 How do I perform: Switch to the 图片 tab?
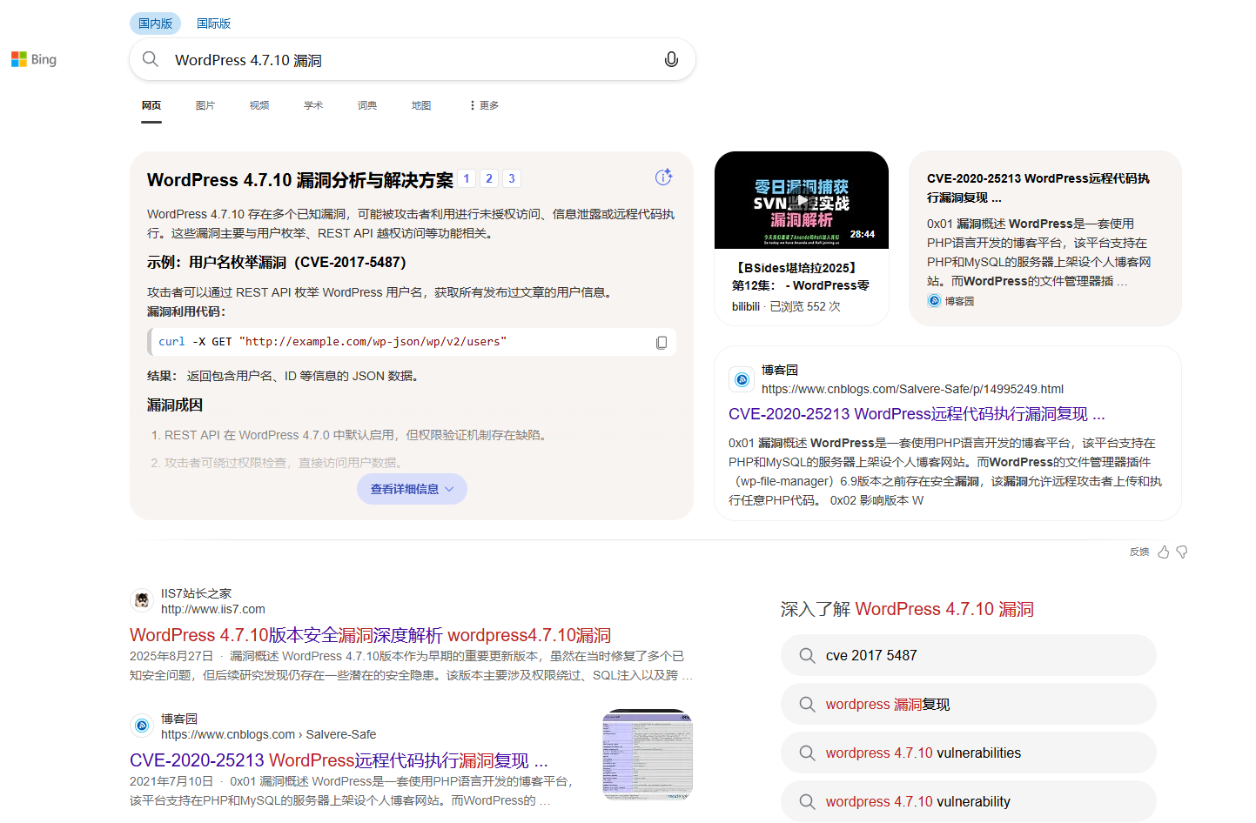click(x=205, y=105)
